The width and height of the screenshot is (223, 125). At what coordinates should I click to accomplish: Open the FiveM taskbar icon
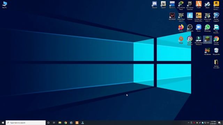[x=77, y=123]
